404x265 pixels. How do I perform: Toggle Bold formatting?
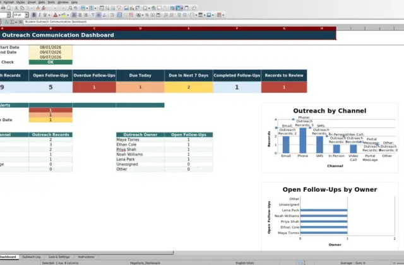33,15
